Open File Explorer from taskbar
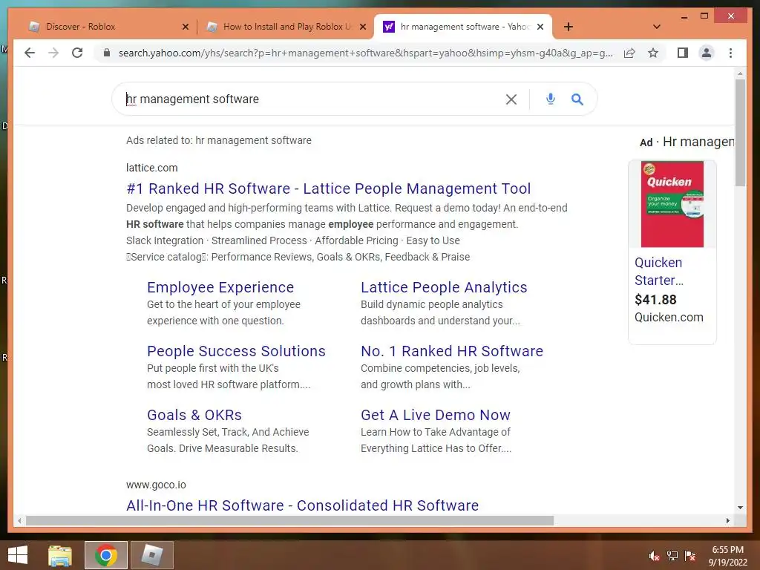 tap(60, 555)
